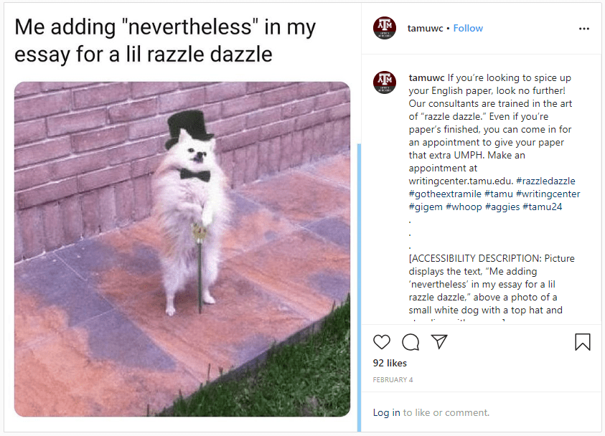Follow the tamuwc account
Image resolution: width=605 pixels, height=436 pixels.
[468, 28]
